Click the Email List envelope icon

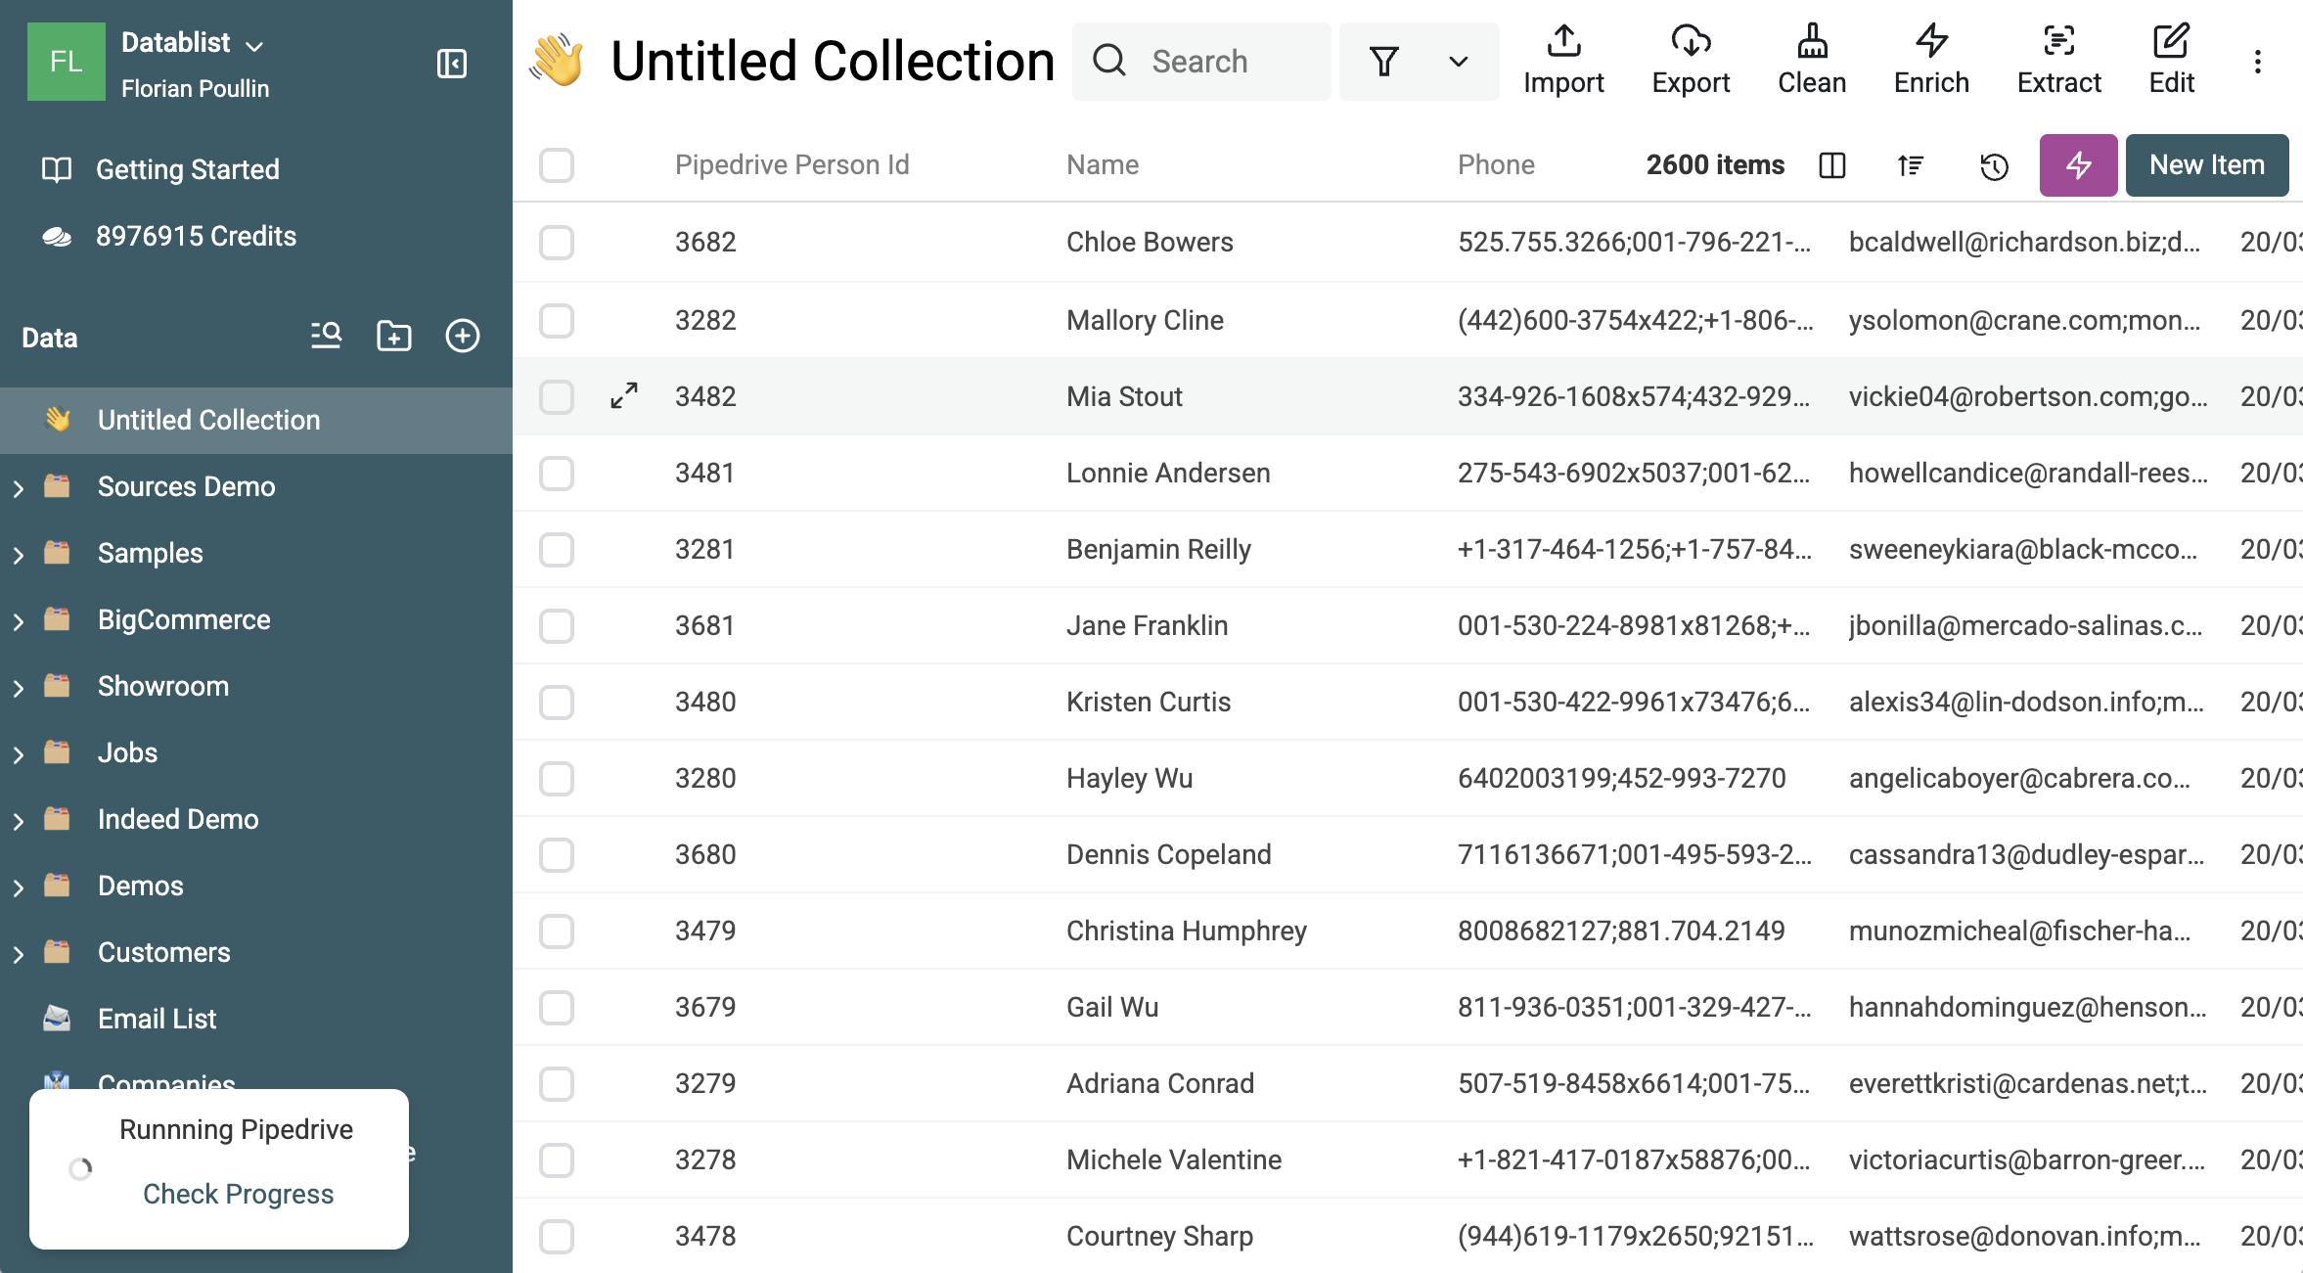tap(57, 1019)
